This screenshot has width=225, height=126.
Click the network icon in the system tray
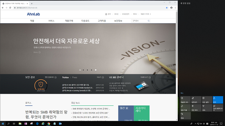pos(198,123)
